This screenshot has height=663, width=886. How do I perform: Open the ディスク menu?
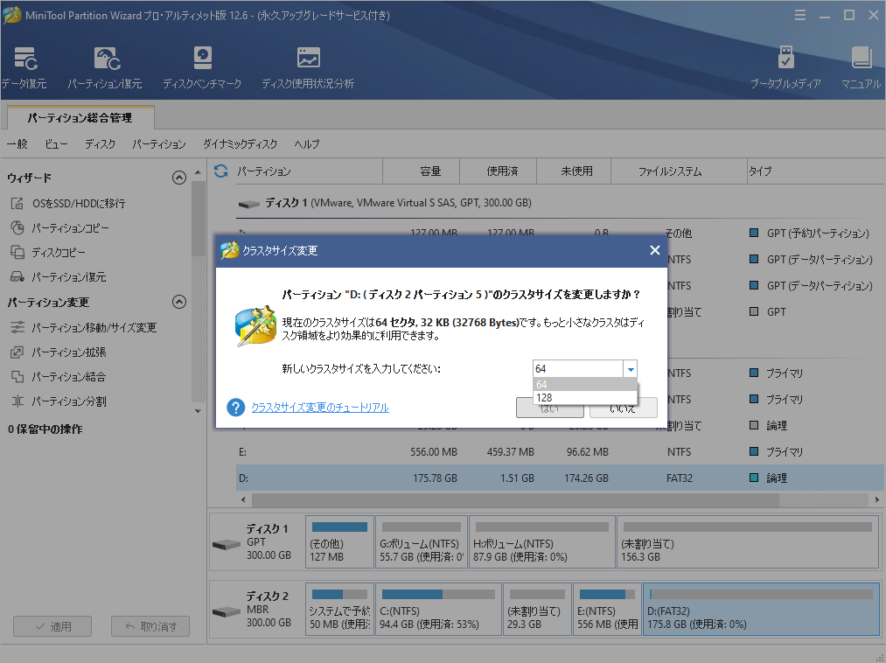[100, 144]
